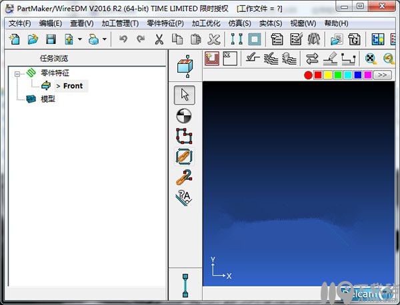Click the square frame toolbar icon
Viewport: 400px width, 305px height.
point(255,39)
